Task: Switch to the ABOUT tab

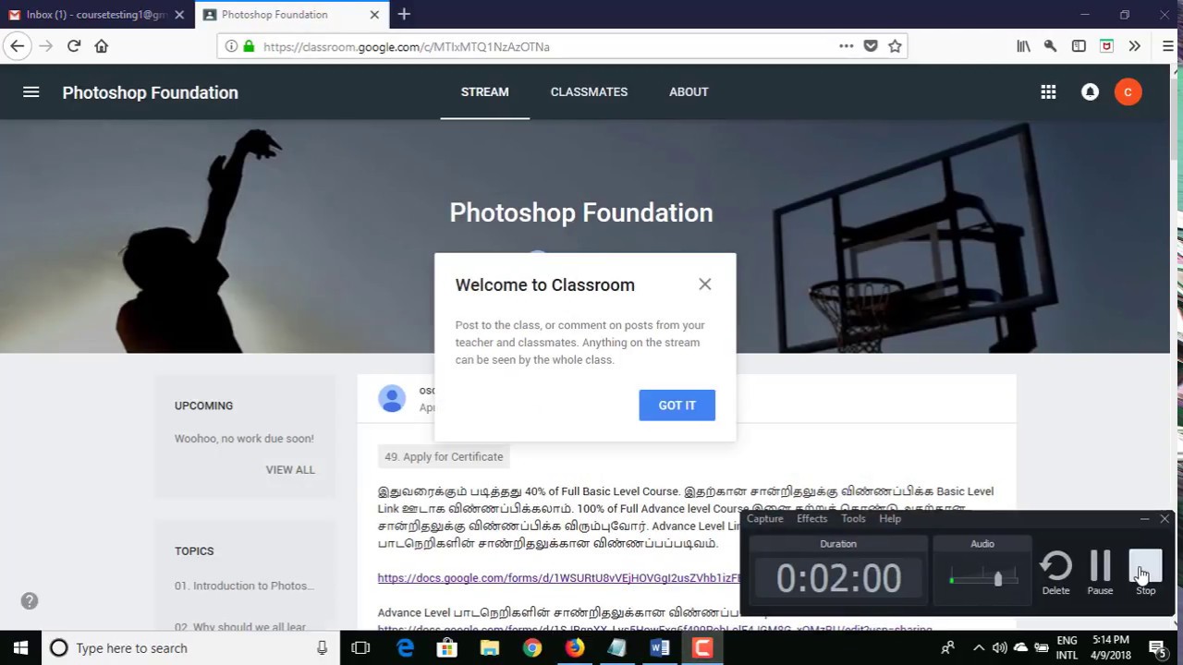Action: 689,91
